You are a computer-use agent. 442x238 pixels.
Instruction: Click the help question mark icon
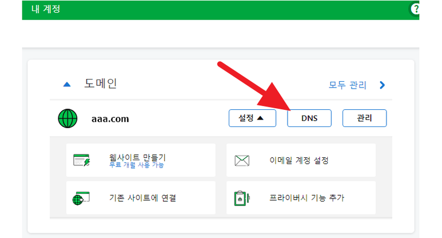[415, 9]
